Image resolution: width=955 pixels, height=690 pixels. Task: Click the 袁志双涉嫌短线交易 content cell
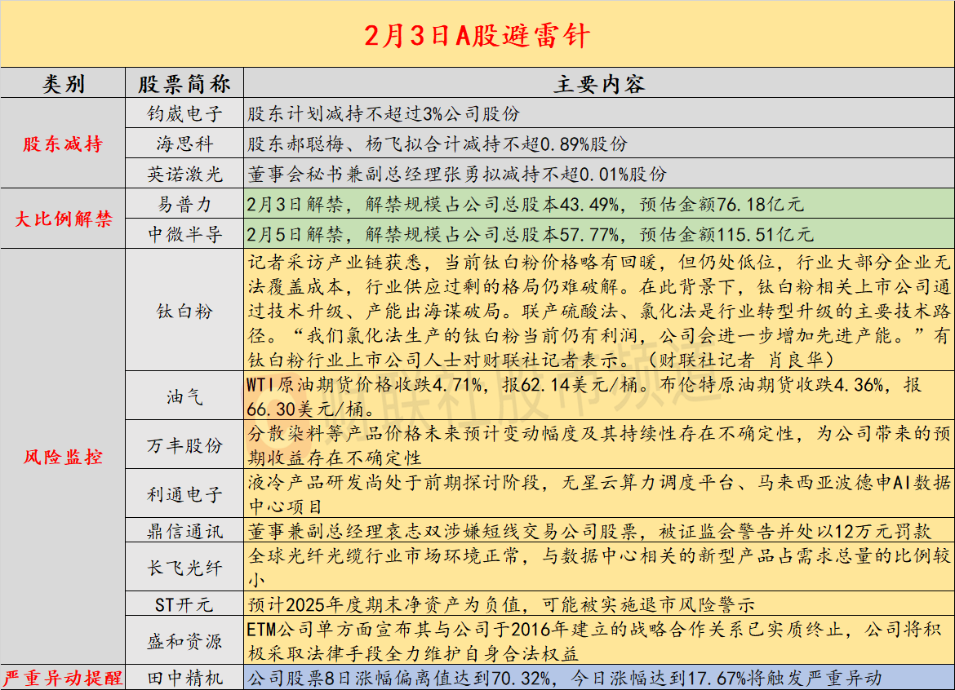[599, 531]
